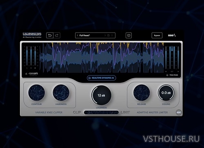This screenshot has width=204, height=148.
Task: Click the Contour knob
Action: point(37,93)
